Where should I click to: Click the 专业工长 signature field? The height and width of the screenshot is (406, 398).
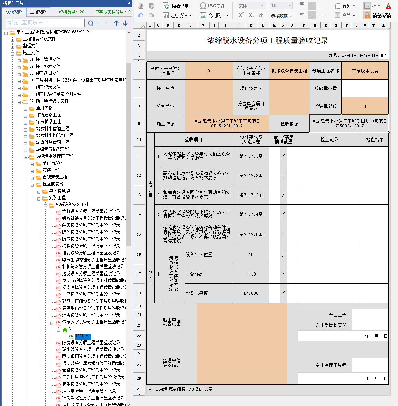[x=370, y=315]
